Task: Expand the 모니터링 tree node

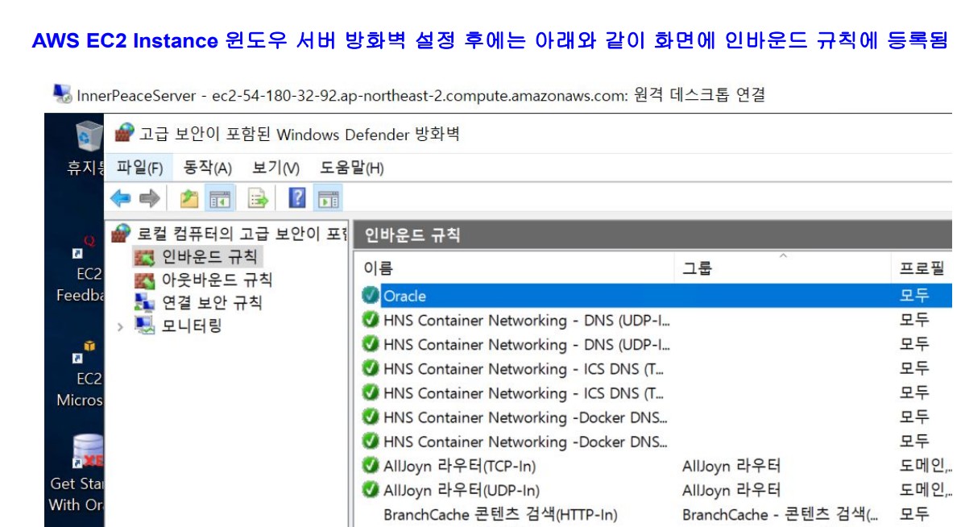Action: (120, 326)
